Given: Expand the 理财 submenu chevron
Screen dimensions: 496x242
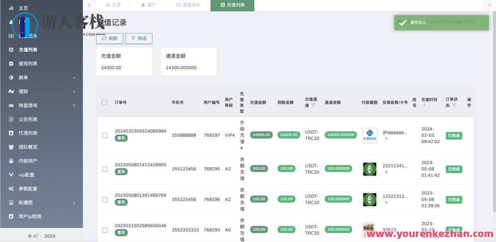Looking at the screenshot, I should [x=74, y=91].
